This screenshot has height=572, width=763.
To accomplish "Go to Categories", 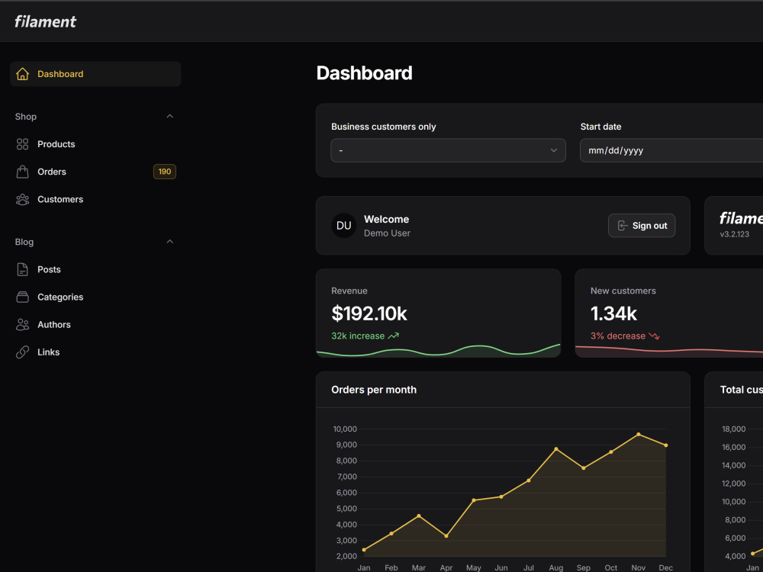I will (x=95, y=297).
